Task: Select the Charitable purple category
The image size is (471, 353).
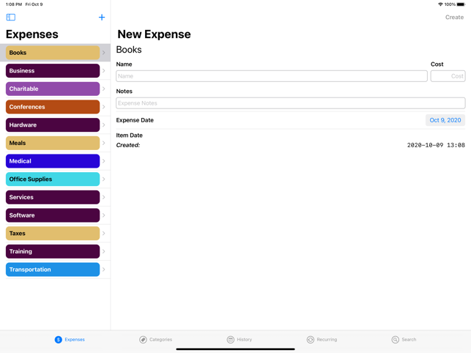Action: point(53,89)
